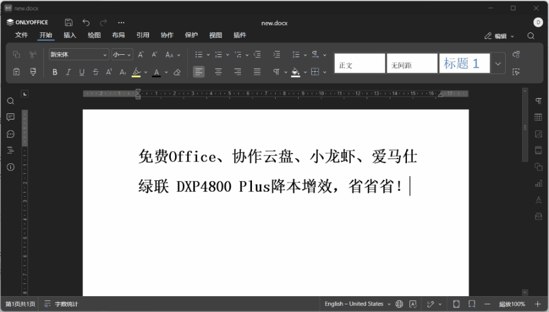Open the Comments panel in the left sidebar
Screen dimensions: 549x312
click(x=10, y=117)
